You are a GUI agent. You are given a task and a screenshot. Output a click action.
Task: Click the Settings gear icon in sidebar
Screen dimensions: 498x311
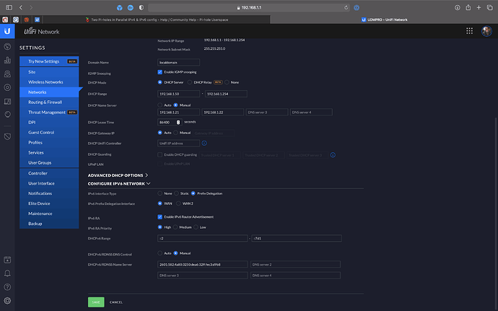tap(7, 300)
